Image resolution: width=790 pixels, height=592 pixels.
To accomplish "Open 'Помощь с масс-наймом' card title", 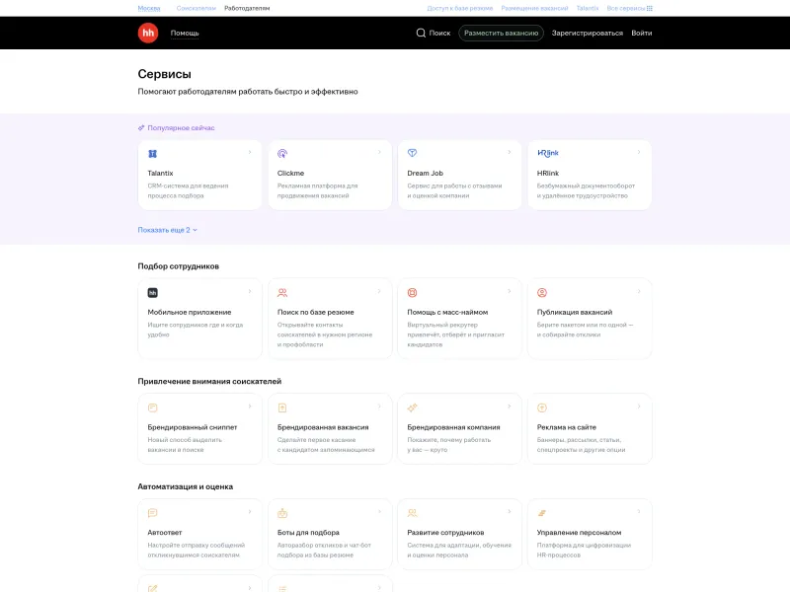I will click(447, 312).
